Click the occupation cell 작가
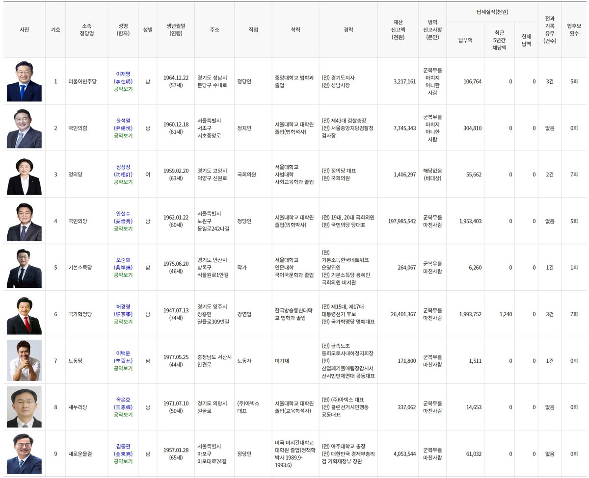589x478 pixels. click(253, 268)
